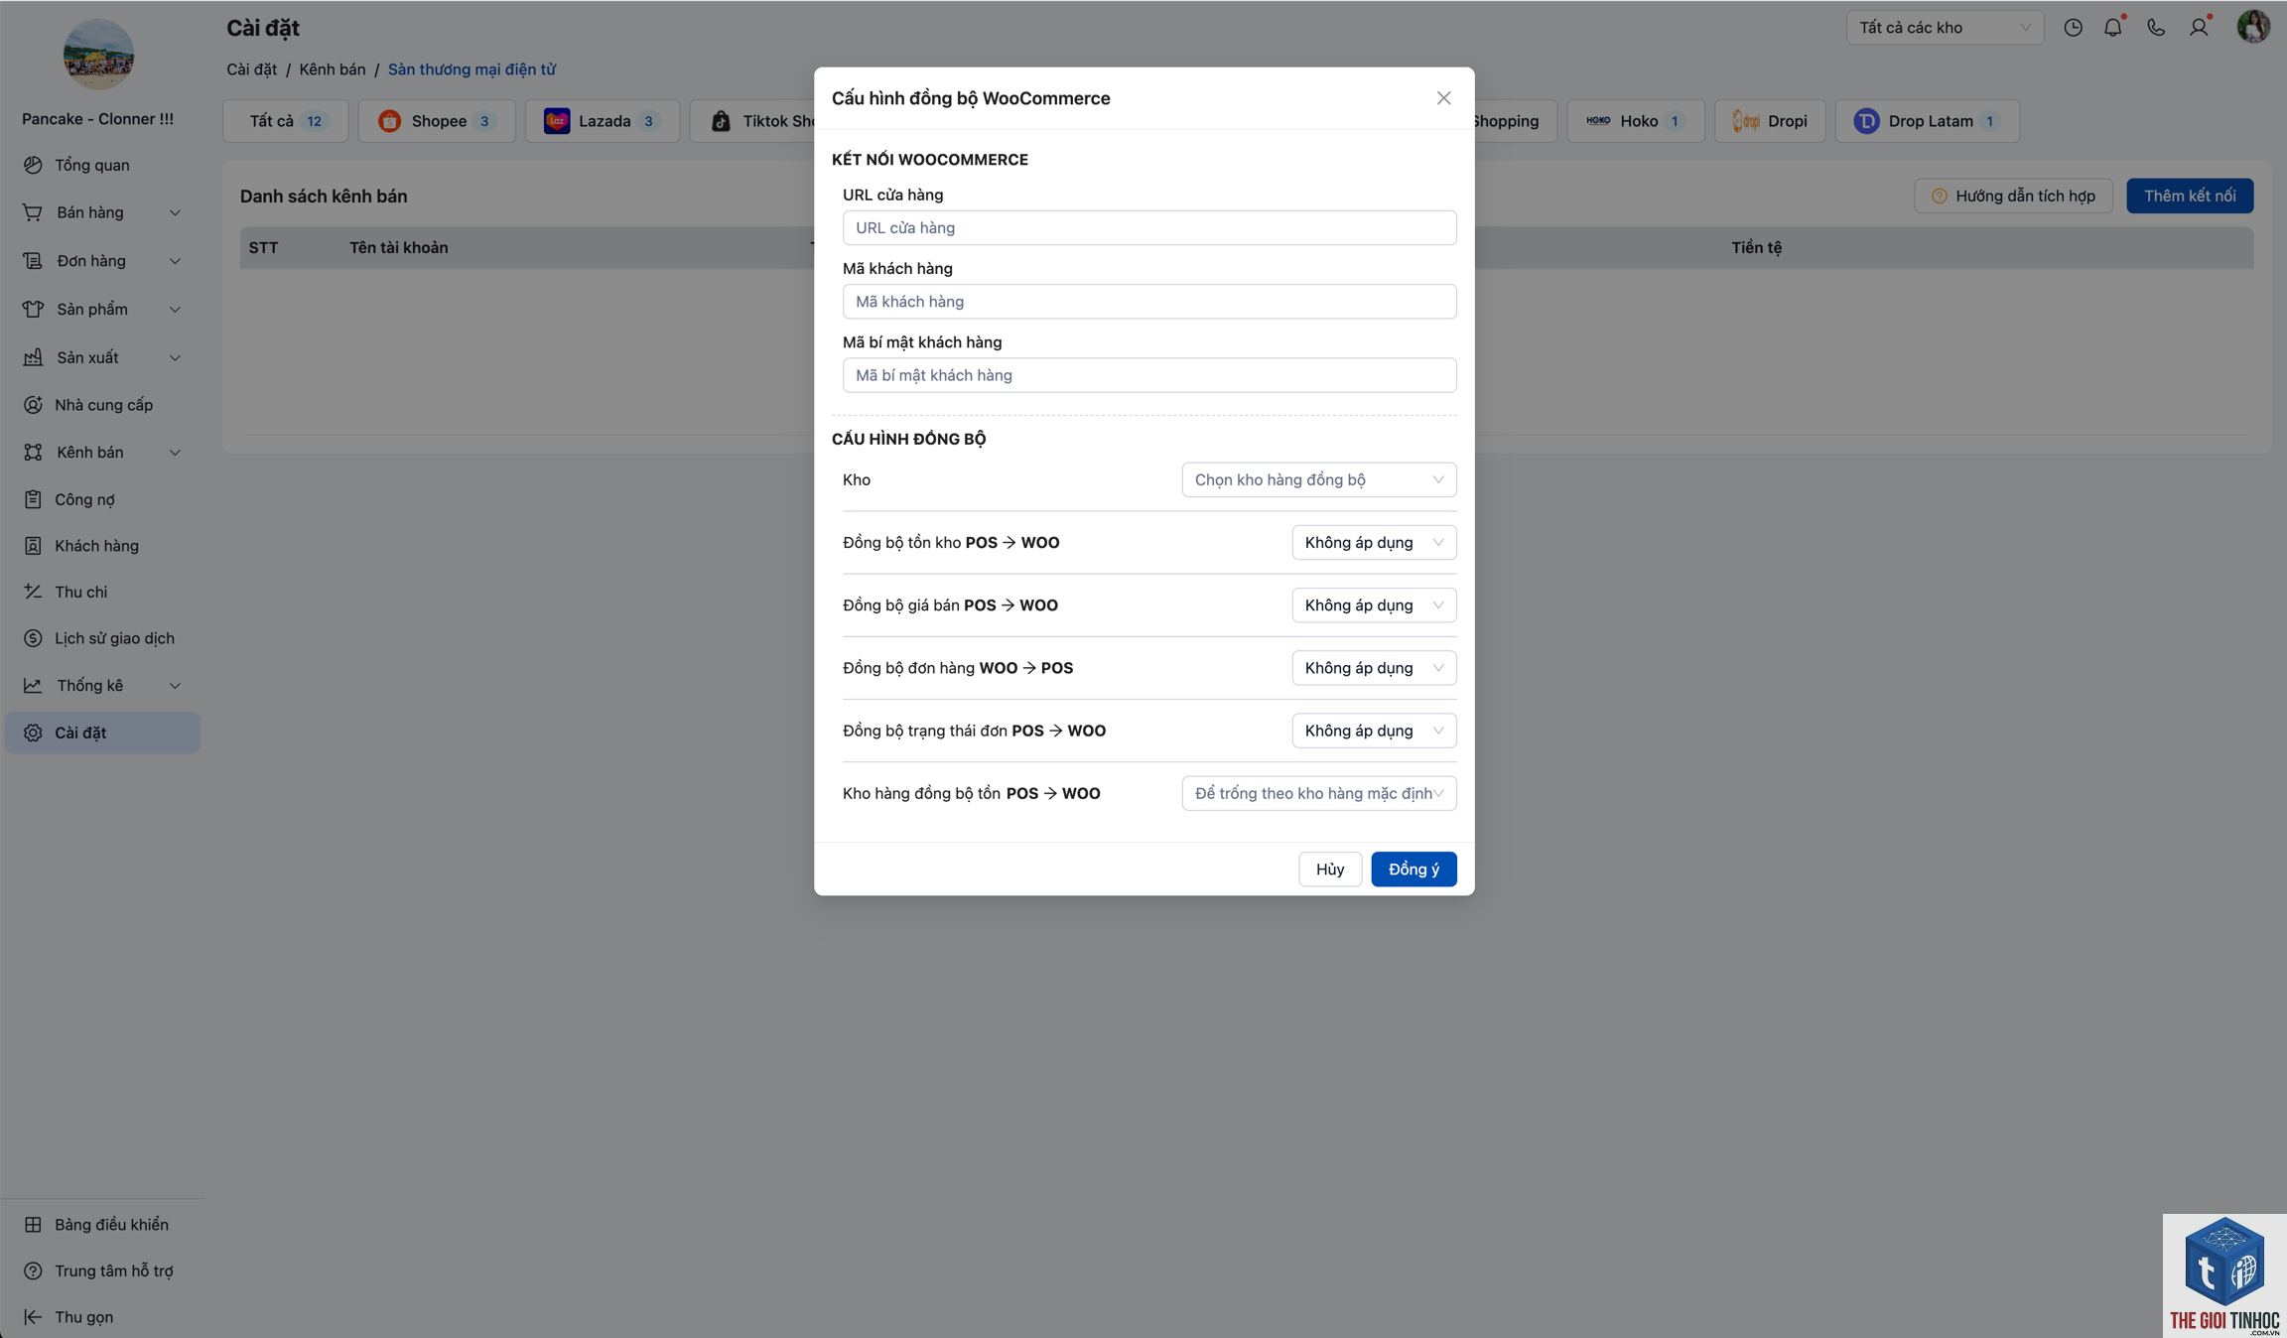Open Hướng dẫn tích hợp guide button
The image size is (2287, 1338).
(x=2013, y=196)
